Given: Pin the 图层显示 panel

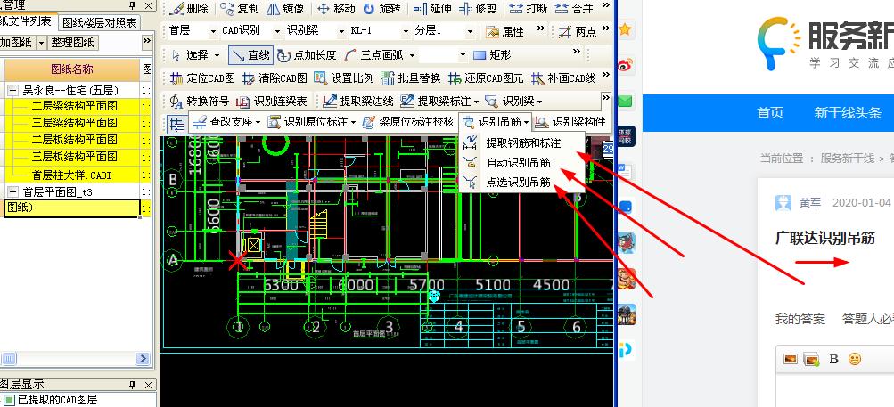Looking at the screenshot, I should pos(133,385).
